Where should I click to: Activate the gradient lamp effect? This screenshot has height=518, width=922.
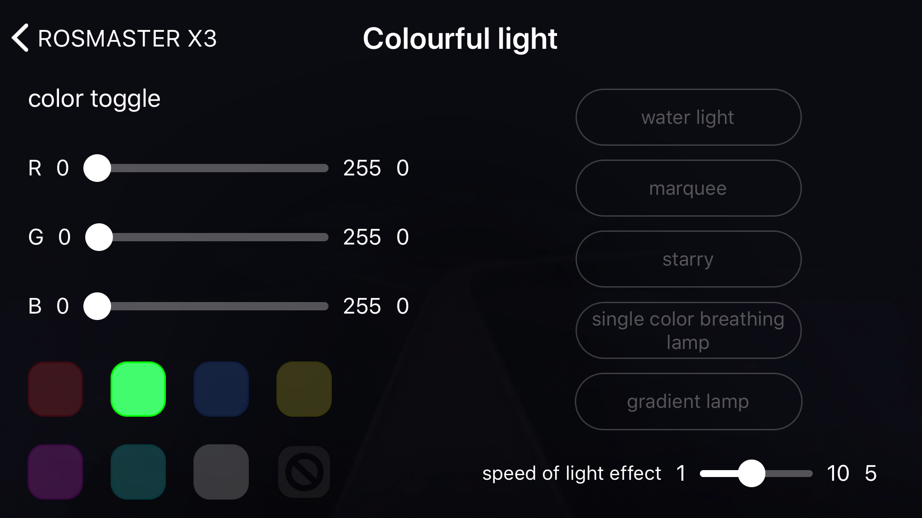[x=688, y=402]
